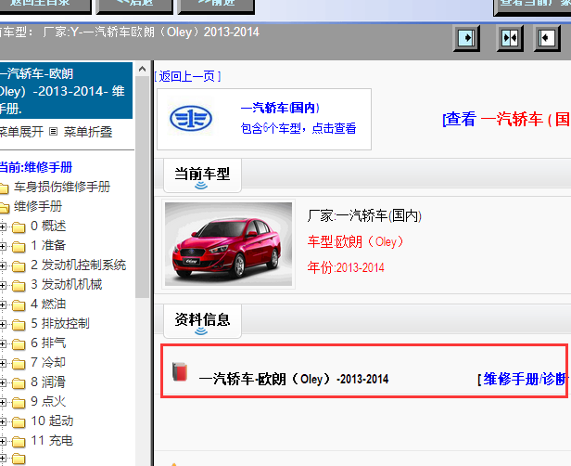
Task: Click the 一汽轿车-欧朗（Oley）-2013-2014 document title
Action: tap(294, 380)
